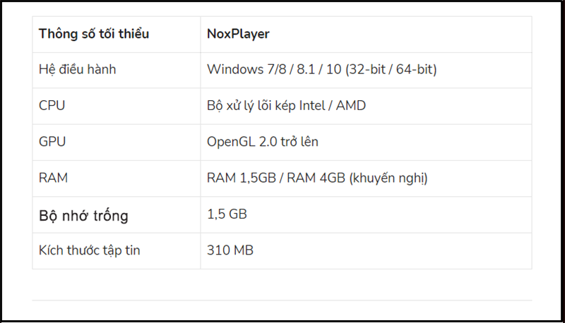
Task: Click the horizontal divider line below the table
Action: [x=282, y=300]
